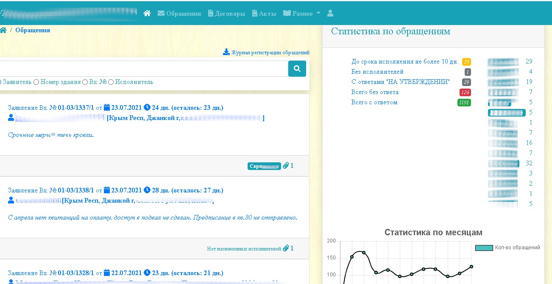This screenshot has height=284, width=552.
Task: Click the 'Без исполнителей' statistics link
Action: point(377,72)
